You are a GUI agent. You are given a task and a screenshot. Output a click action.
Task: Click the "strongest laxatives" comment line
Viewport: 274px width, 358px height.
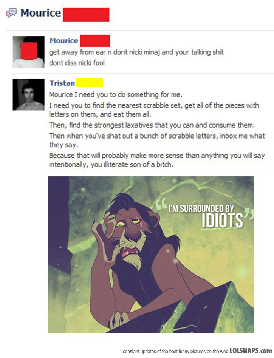pos(152,125)
